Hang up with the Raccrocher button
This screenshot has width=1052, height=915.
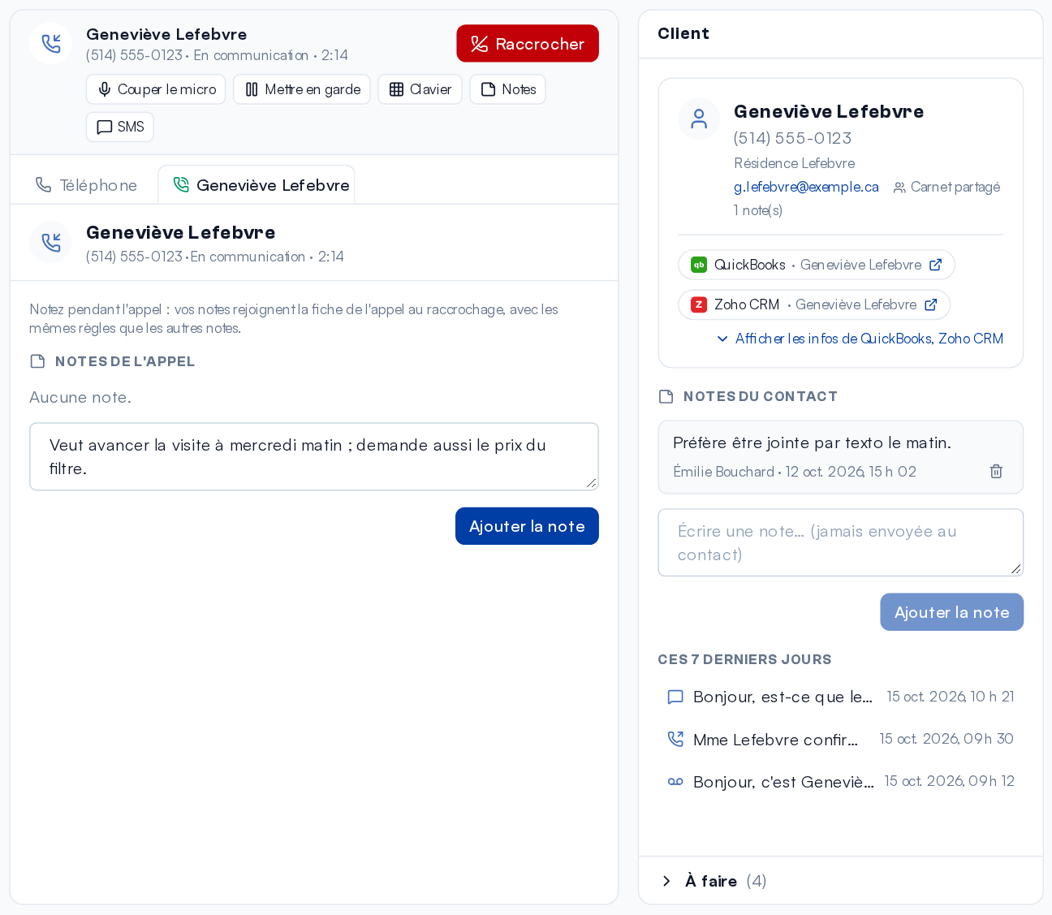click(528, 44)
